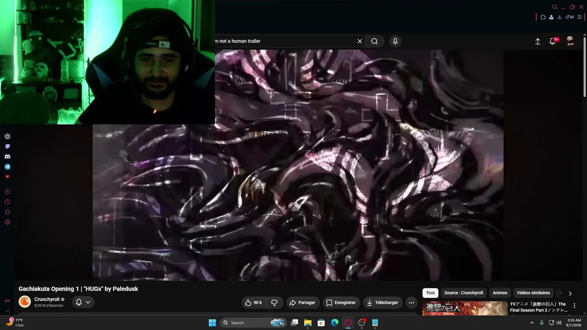Select the Animes filter chip
This screenshot has width=587, height=330.
click(x=500, y=293)
